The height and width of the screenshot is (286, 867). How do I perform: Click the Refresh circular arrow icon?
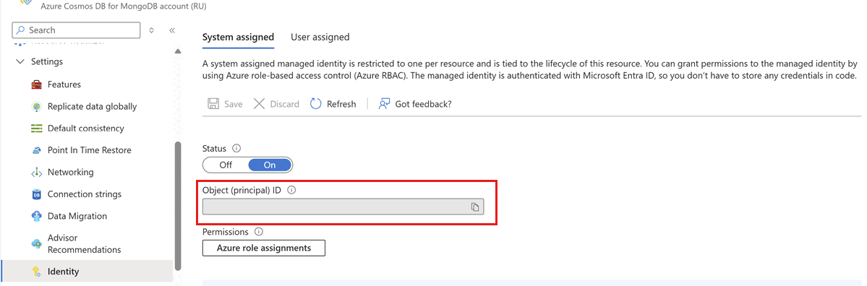(x=316, y=104)
